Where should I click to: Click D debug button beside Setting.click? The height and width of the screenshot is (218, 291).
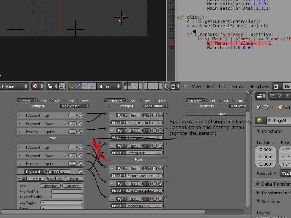158,153
